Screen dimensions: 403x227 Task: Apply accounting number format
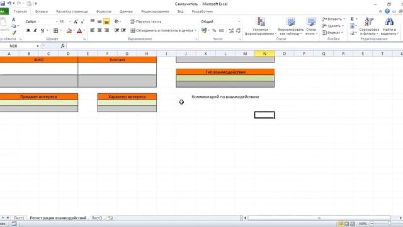coord(204,30)
